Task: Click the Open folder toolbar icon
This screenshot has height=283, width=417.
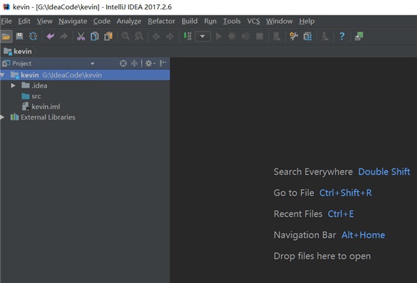Action: (x=6, y=36)
